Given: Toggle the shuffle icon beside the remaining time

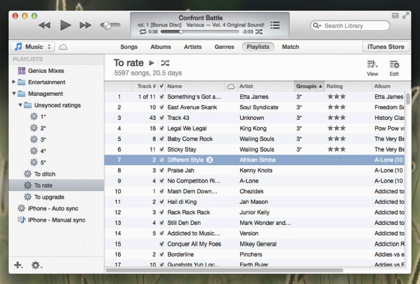Looking at the screenshot, I should coord(259,32).
